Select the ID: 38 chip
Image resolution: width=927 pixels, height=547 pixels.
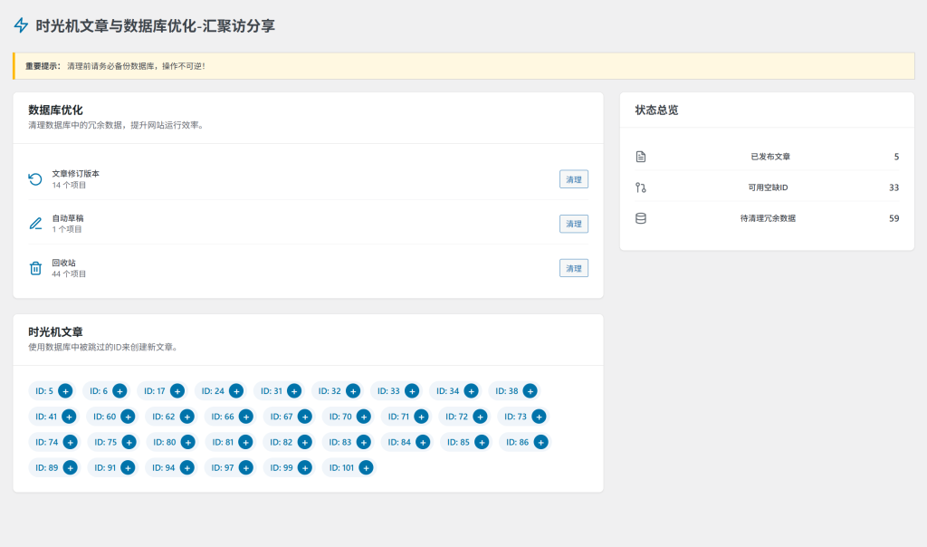pos(507,391)
